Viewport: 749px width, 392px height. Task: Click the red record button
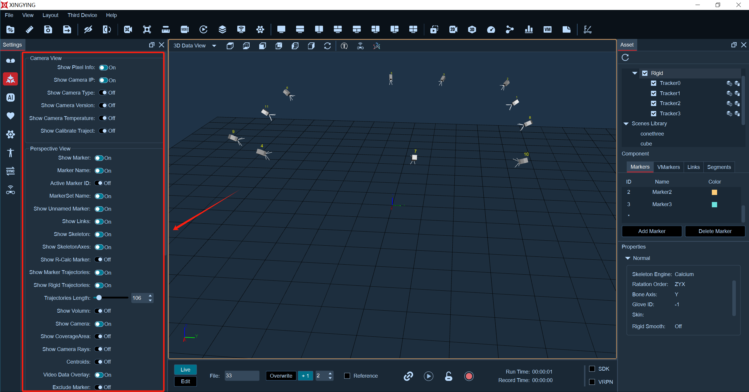[469, 376]
